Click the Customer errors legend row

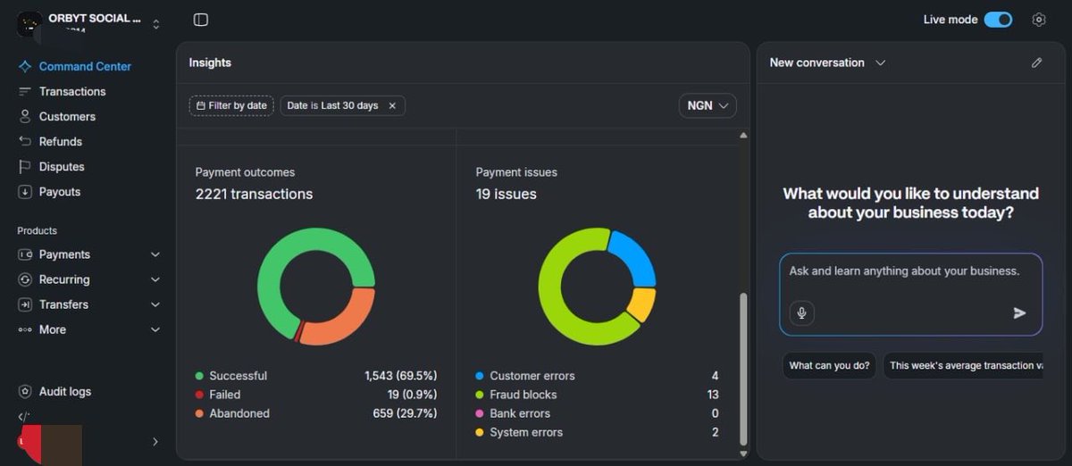click(597, 376)
